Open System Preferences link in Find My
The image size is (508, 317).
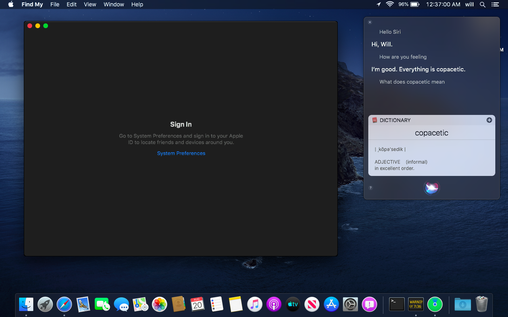[x=181, y=153]
